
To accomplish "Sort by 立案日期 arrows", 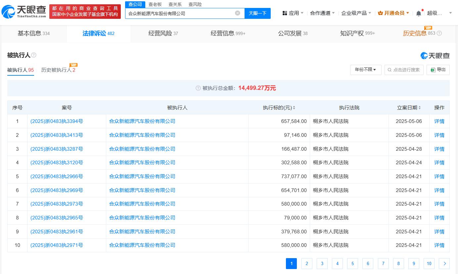I will tap(420, 108).
